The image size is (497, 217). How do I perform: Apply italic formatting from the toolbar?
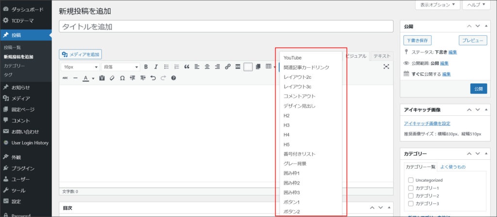coord(155,67)
